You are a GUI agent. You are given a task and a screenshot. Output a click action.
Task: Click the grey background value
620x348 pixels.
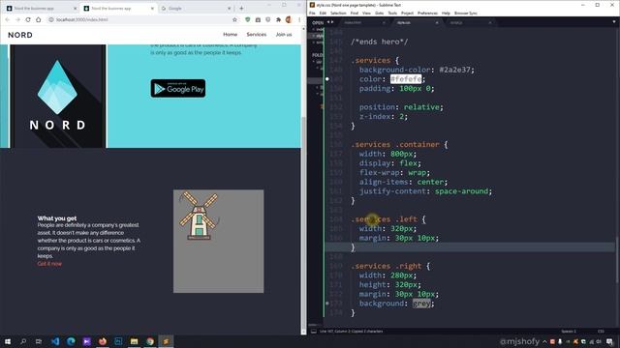[421, 304]
